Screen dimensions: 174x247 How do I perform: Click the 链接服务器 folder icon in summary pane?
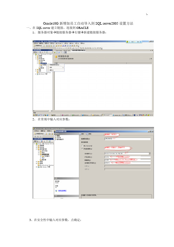click(56, 57)
